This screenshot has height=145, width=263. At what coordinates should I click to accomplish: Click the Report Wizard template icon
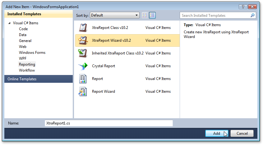tap(82, 91)
